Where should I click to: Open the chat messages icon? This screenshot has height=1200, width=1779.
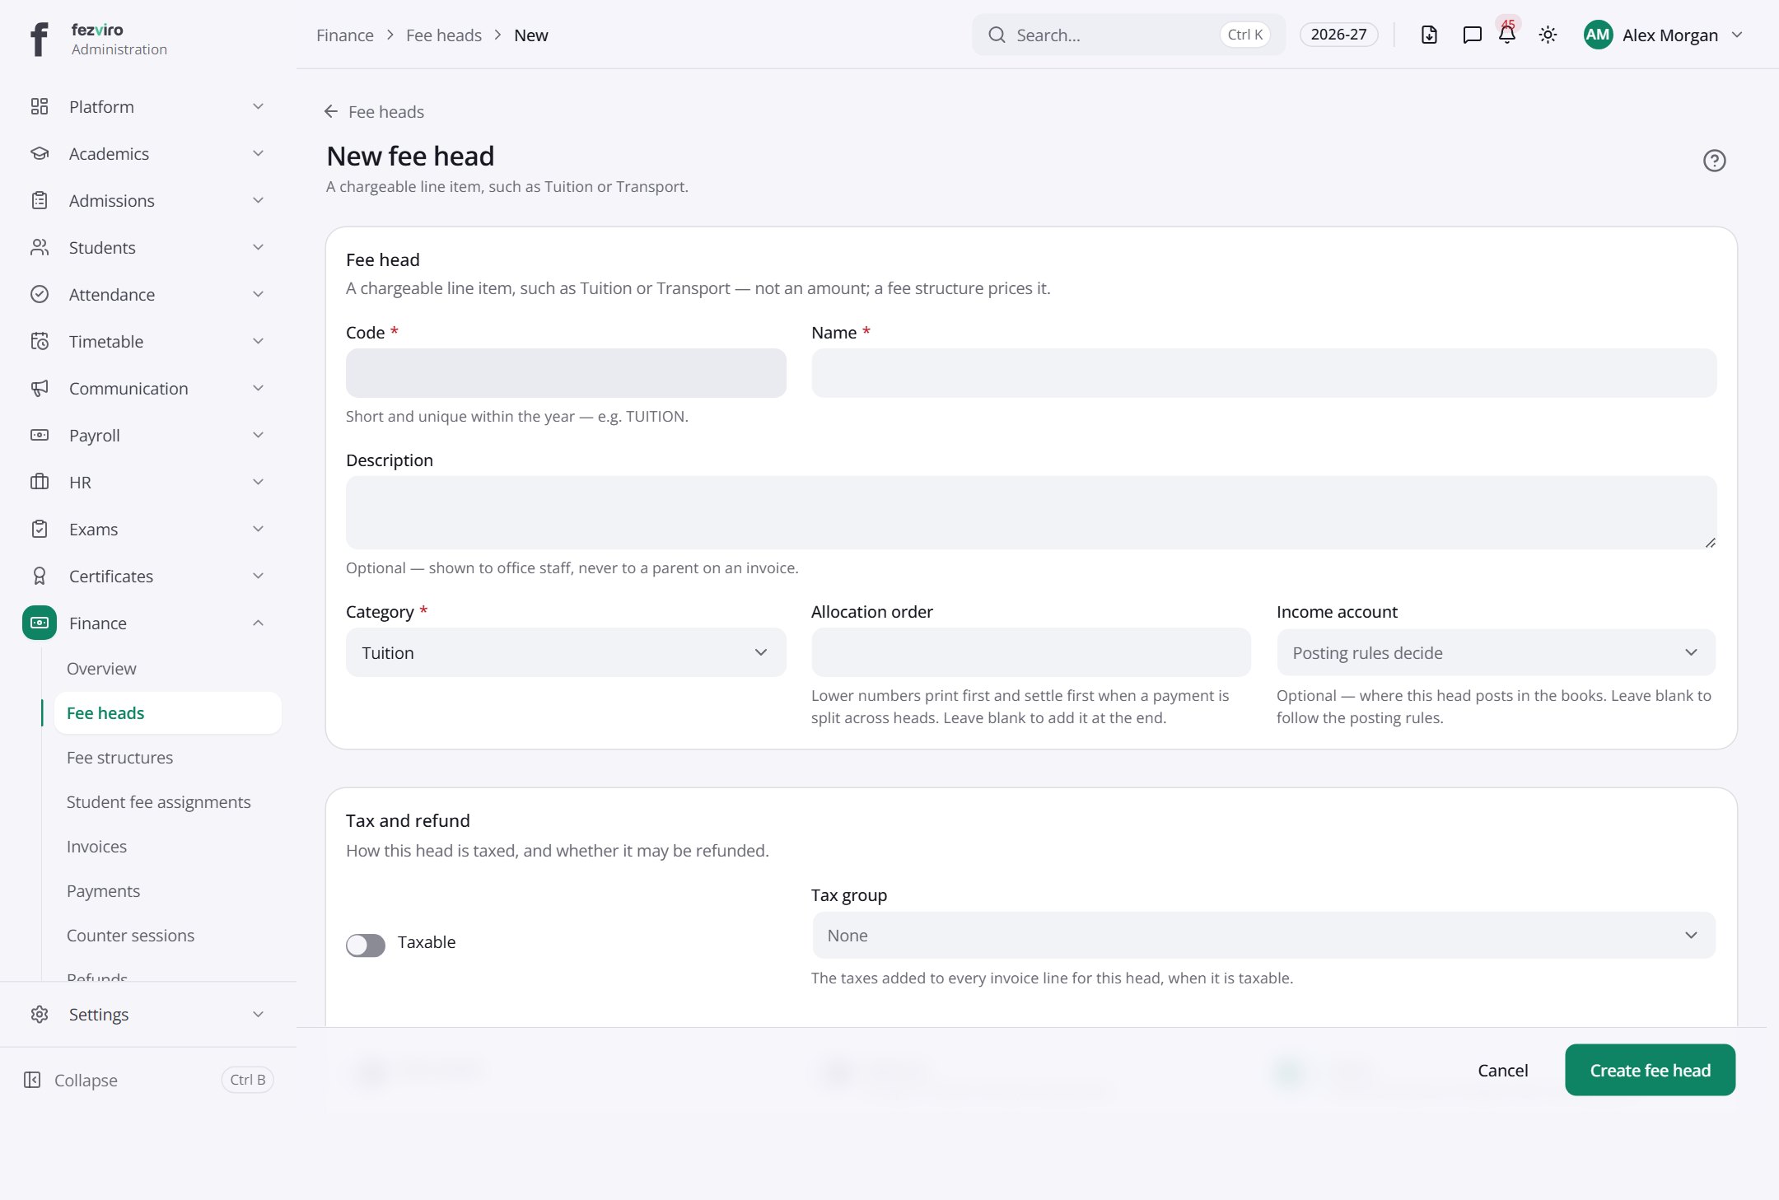[1472, 35]
